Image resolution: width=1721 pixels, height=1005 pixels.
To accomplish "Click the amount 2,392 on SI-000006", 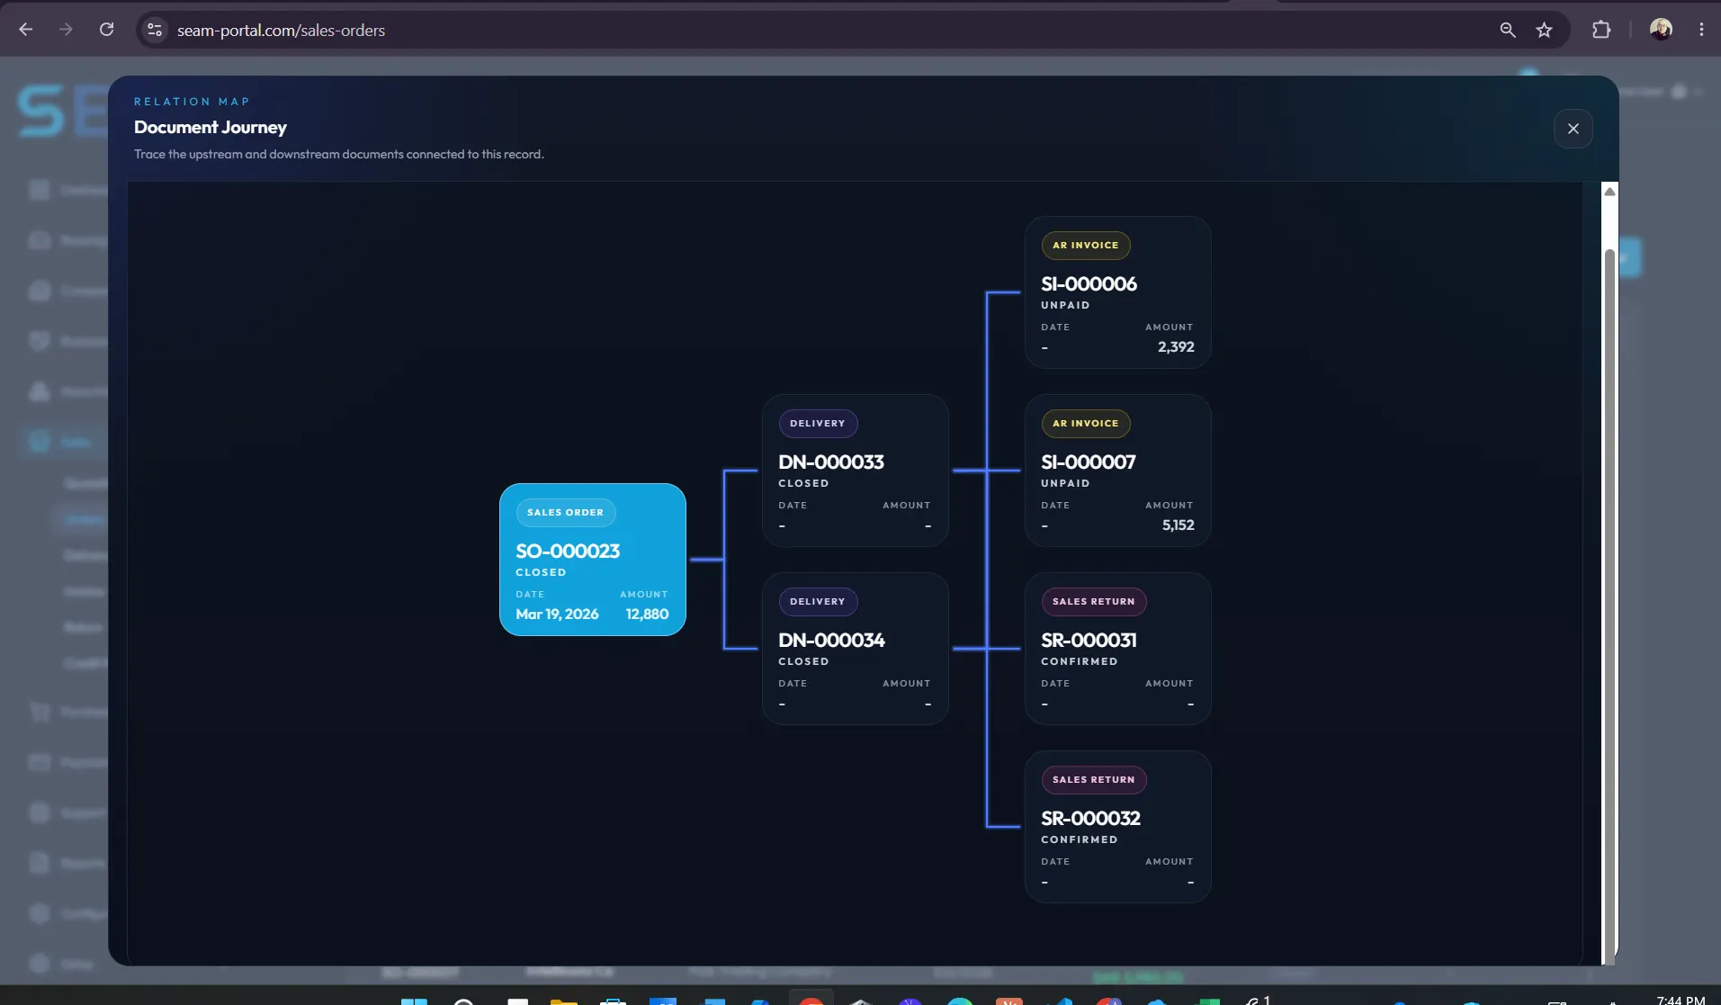I will 1176,347.
